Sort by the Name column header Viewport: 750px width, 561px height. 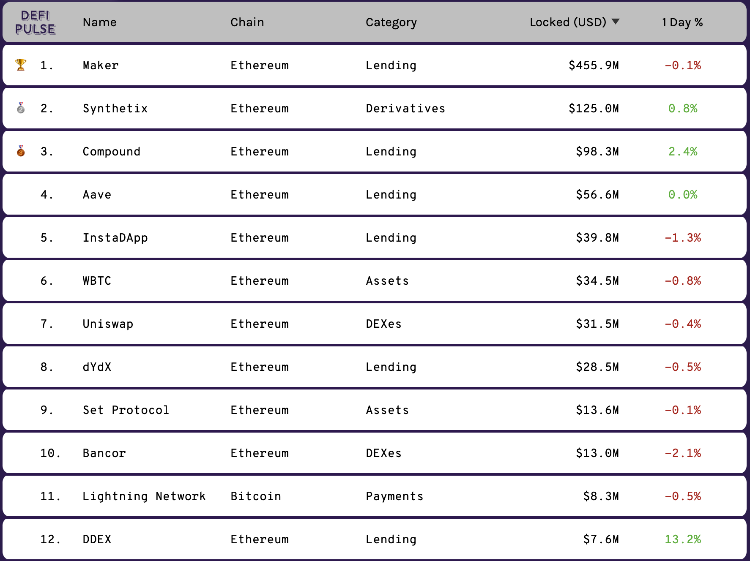tap(99, 22)
